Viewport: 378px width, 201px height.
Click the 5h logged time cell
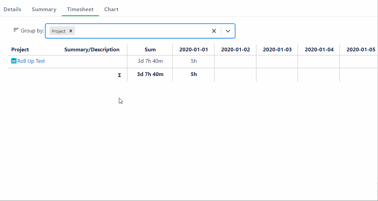point(193,61)
